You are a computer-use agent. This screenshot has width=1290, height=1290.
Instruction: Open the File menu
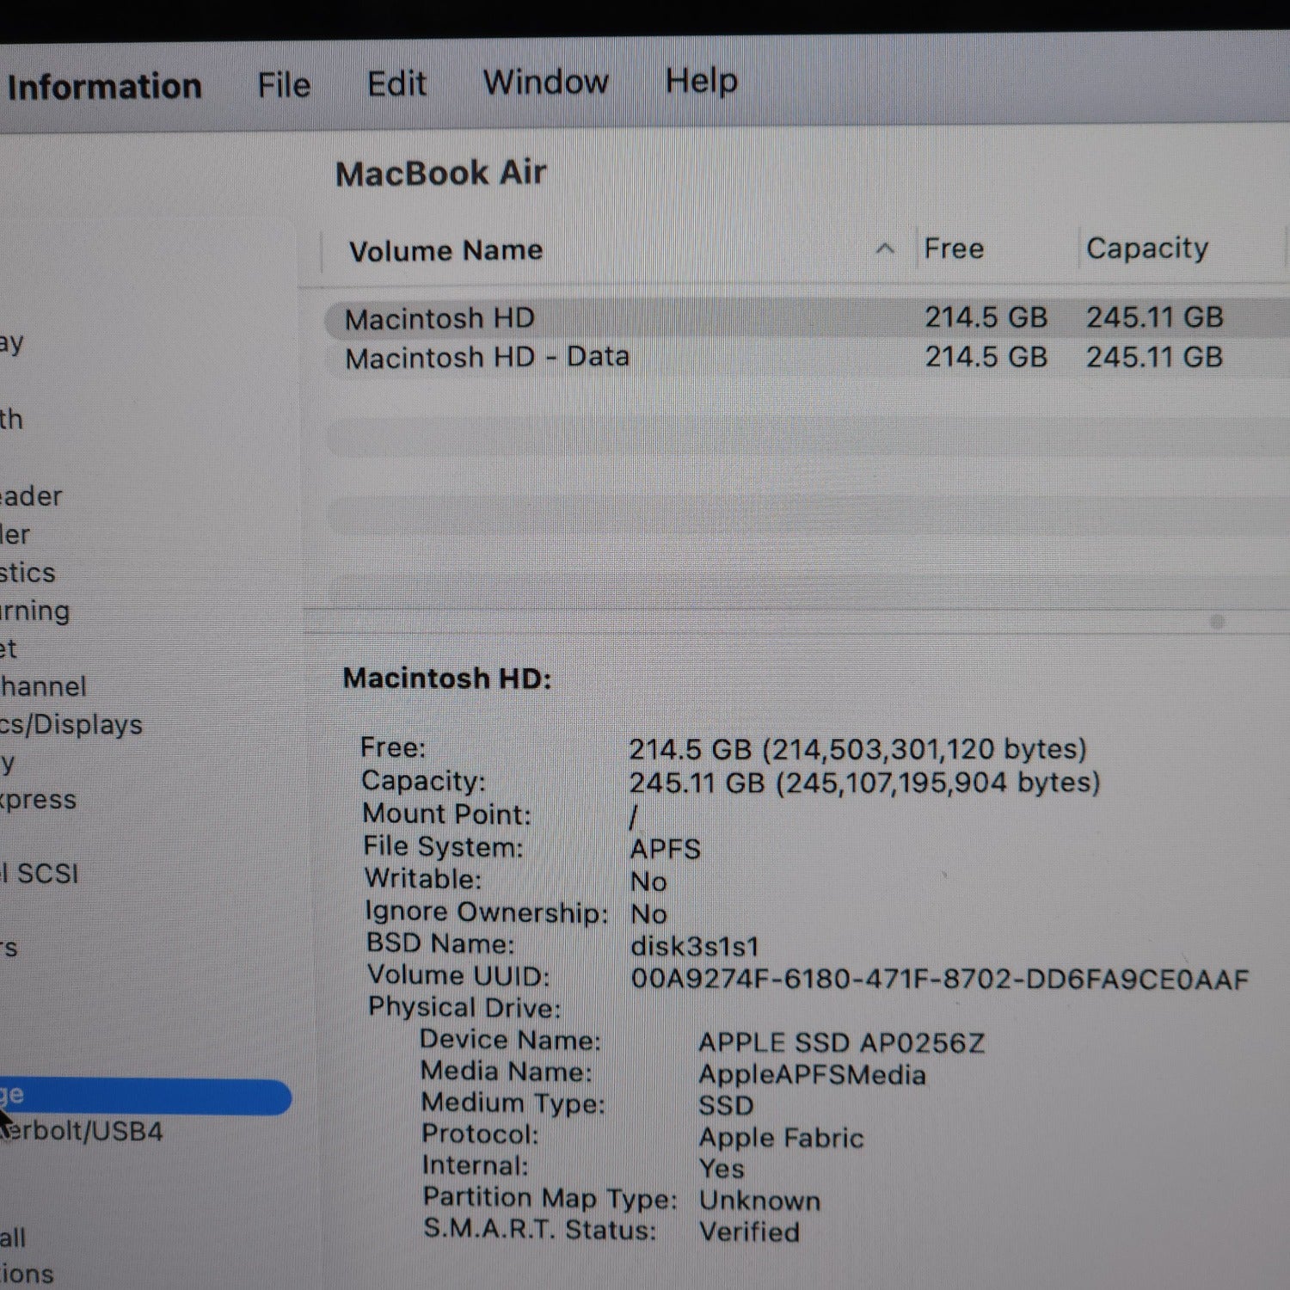tap(283, 85)
